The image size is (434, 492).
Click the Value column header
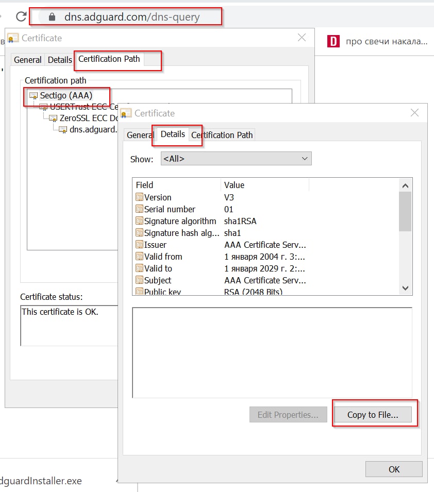(265, 185)
